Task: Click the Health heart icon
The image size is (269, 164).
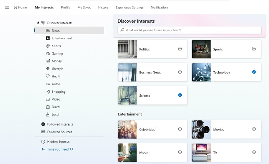Action: tap(48, 76)
